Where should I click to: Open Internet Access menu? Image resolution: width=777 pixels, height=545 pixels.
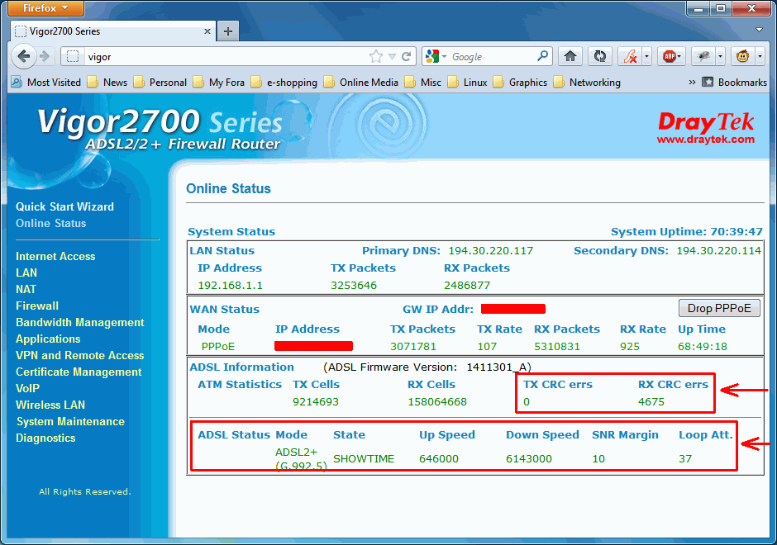(55, 257)
